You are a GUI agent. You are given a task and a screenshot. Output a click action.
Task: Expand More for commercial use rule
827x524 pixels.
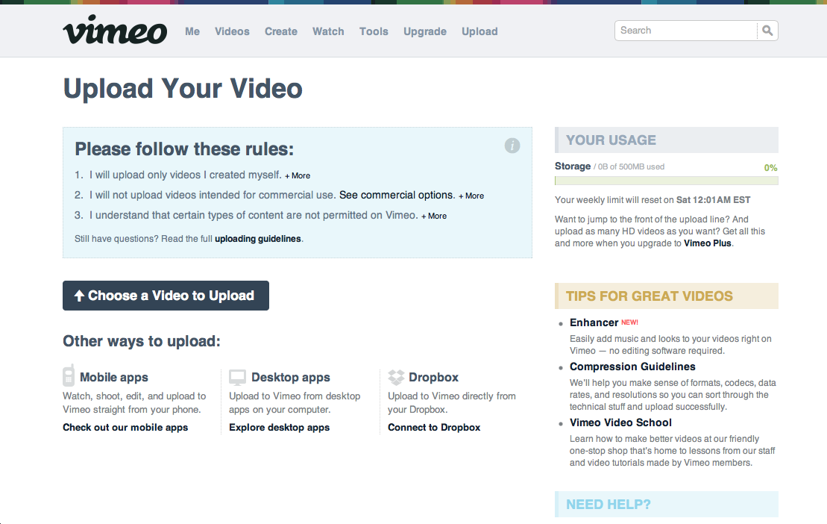[471, 196]
